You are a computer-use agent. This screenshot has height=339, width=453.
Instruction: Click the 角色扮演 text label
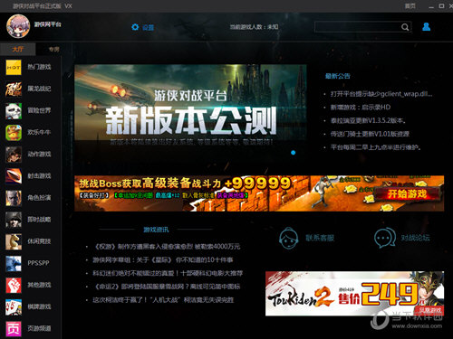point(39,198)
